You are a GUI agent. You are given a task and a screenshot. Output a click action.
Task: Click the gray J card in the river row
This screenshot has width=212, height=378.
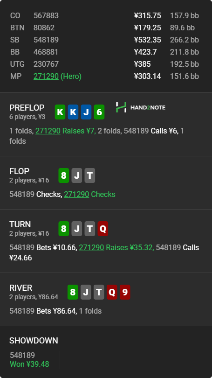tap(86, 292)
